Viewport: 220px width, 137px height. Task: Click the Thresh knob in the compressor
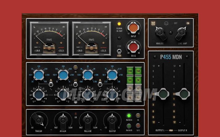[x=39, y=121]
